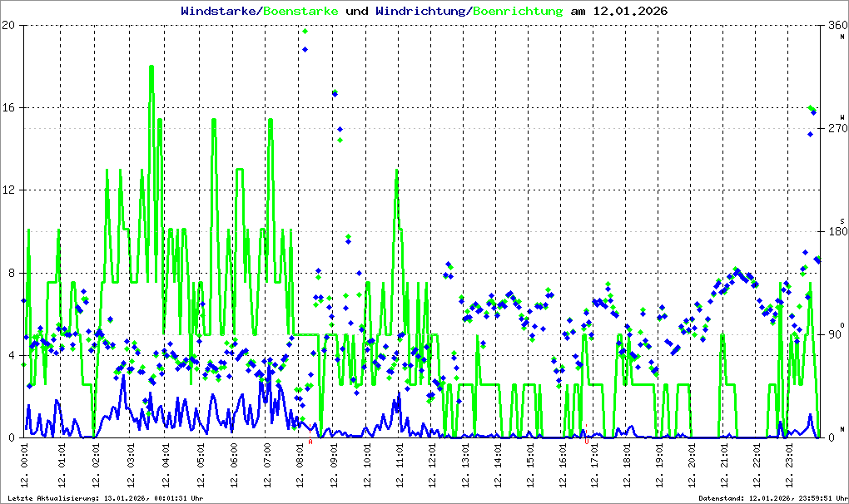Viewport: 849px width, 504px height.
Task: Click the blue "Windrichtung" title word
Action: click(x=420, y=11)
